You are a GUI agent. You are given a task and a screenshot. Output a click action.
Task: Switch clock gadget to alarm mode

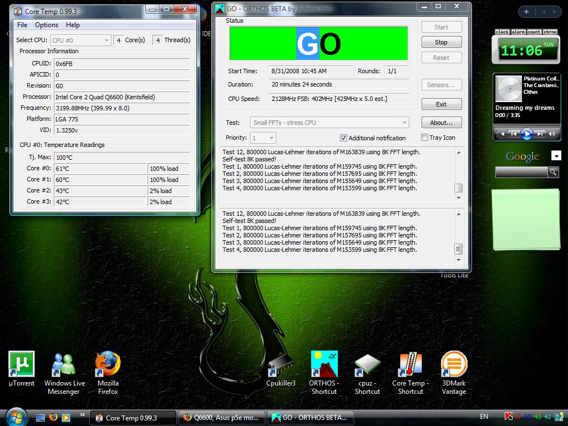pyautogui.click(x=518, y=32)
